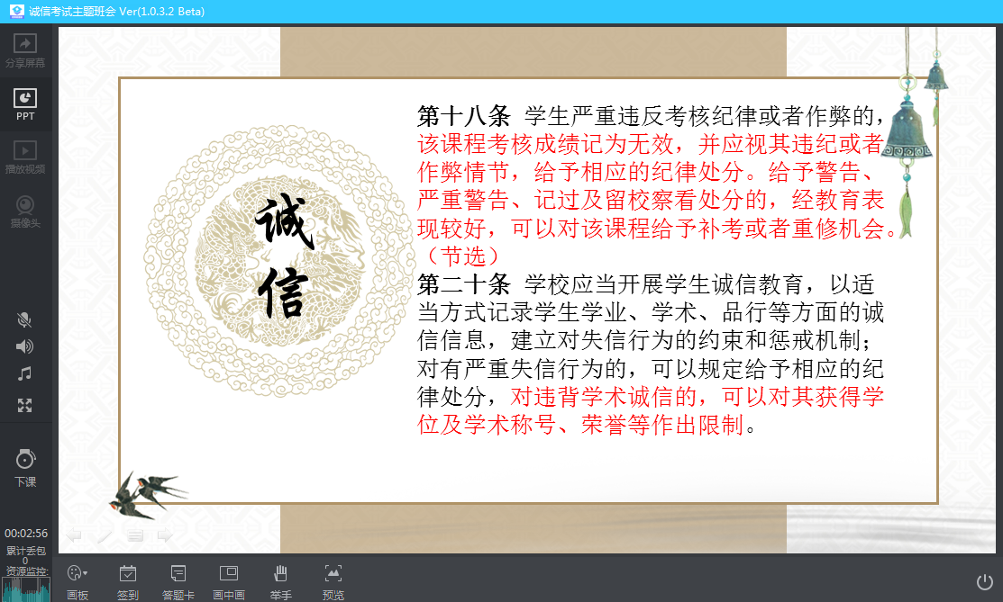Click the red （节选） text
The image size is (1003, 602).
point(464,256)
